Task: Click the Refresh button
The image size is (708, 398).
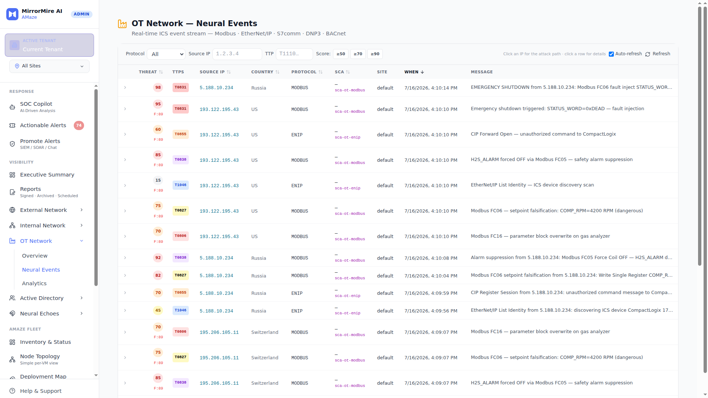Action: point(657,54)
